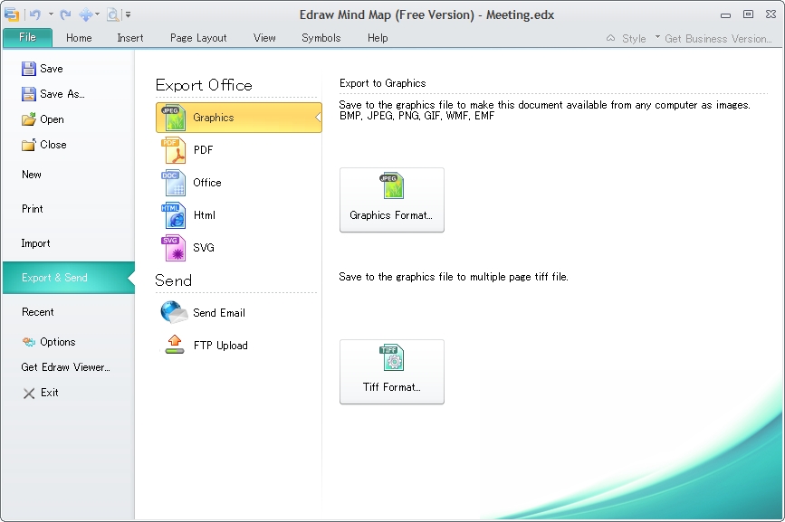Select the Export & Send section
The width and height of the screenshot is (785, 522).
pos(69,278)
